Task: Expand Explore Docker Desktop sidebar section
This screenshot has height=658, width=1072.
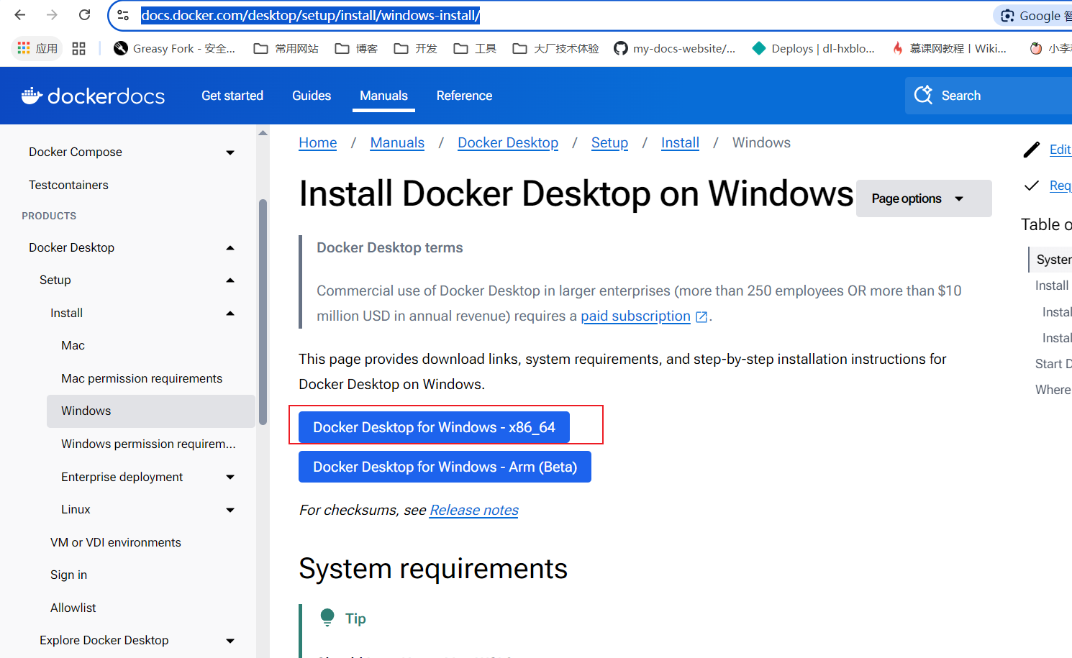Action: click(230, 641)
